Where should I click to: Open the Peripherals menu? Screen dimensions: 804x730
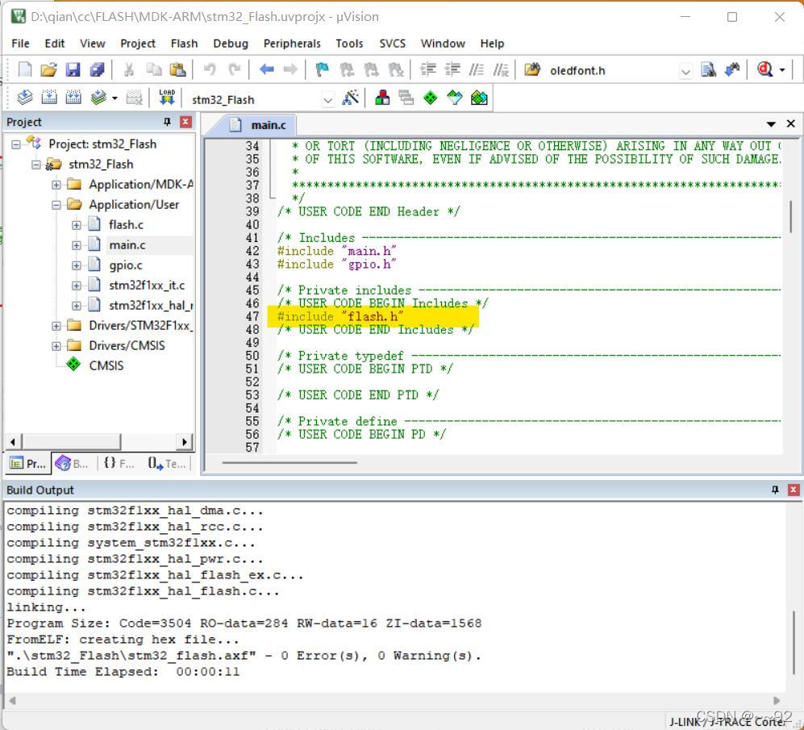click(292, 44)
